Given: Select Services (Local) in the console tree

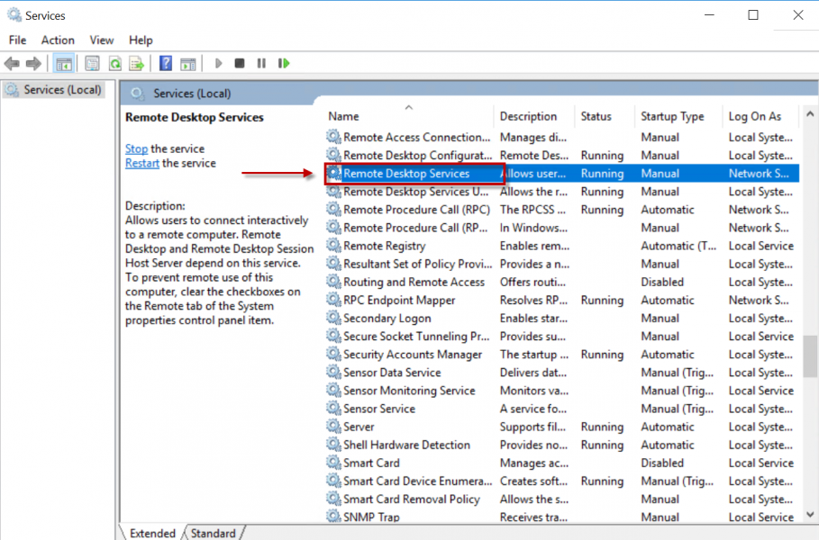Looking at the screenshot, I should click(x=62, y=90).
